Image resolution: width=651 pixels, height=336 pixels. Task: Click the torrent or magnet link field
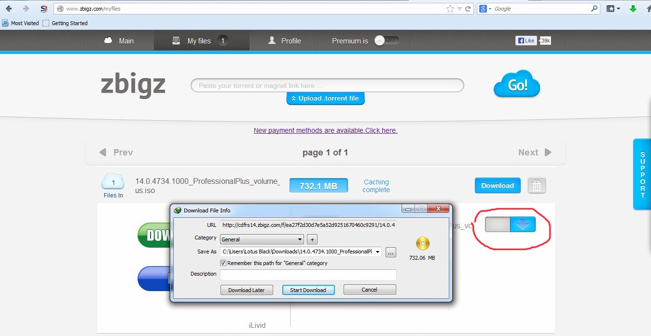[327, 85]
